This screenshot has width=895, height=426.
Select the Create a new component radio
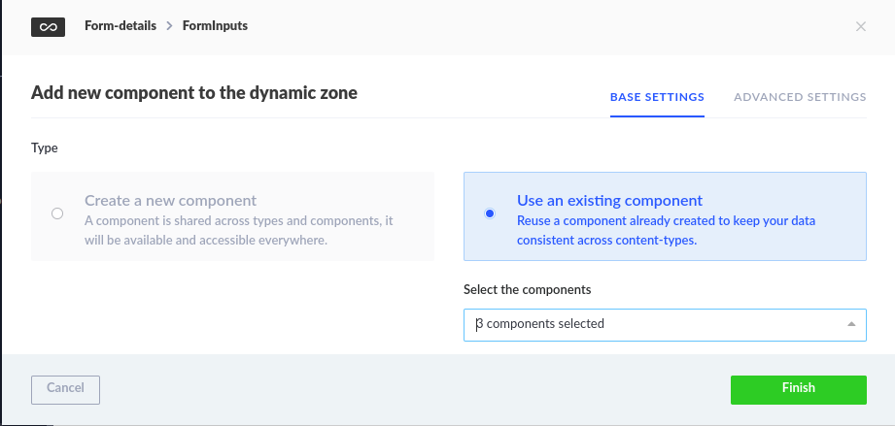pyautogui.click(x=57, y=213)
